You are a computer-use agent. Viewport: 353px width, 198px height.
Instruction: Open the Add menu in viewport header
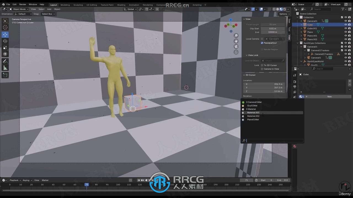[49, 9]
